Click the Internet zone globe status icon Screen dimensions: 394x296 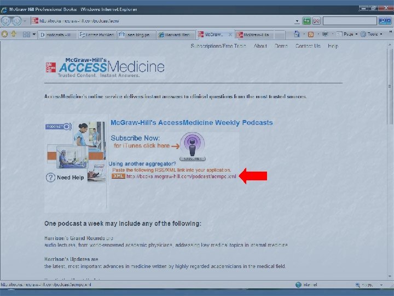[x=298, y=284]
